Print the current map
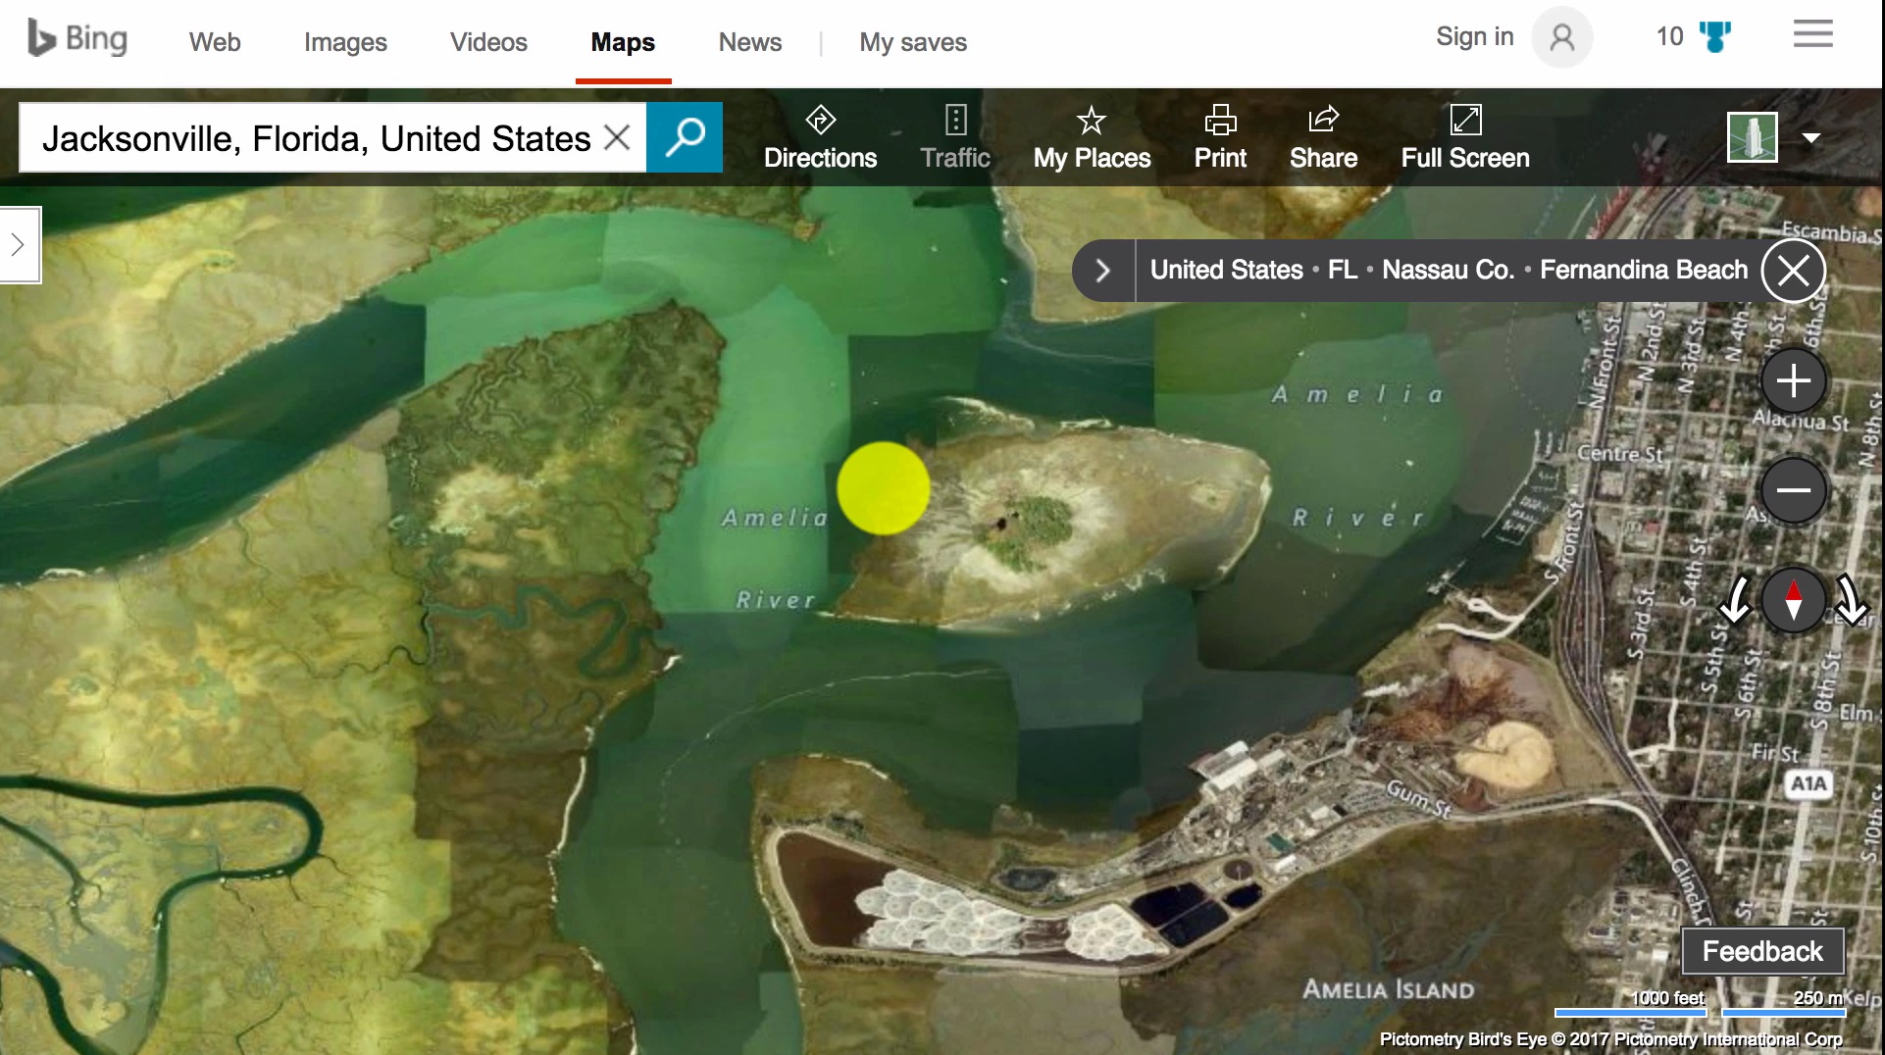This screenshot has width=1885, height=1055. pyautogui.click(x=1219, y=137)
